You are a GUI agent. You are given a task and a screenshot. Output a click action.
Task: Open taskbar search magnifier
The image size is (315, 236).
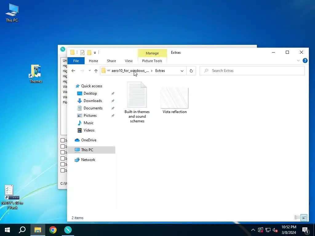(x=22, y=230)
